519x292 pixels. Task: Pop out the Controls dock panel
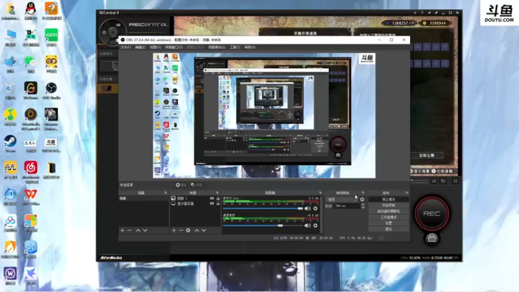pyautogui.click(x=407, y=193)
